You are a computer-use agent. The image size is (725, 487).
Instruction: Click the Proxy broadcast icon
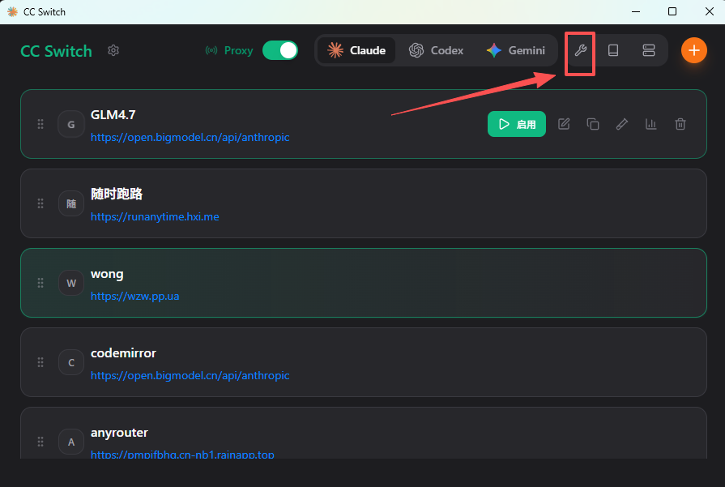pos(211,50)
